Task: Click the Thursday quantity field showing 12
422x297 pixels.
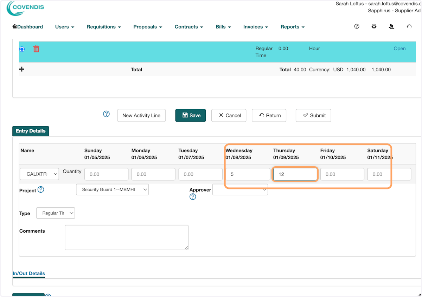Action: pyautogui.click(x=295, y=174)
